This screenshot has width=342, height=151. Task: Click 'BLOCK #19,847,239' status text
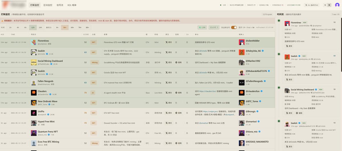pyautogui.click(x=237, y=5)
